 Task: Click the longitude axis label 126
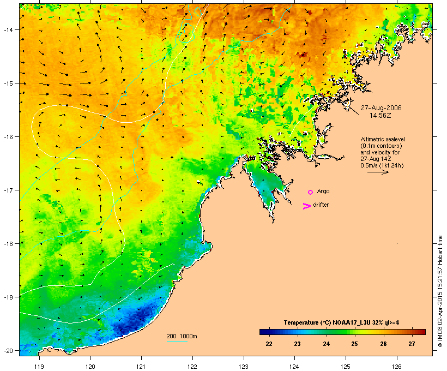tap(397, 367)
